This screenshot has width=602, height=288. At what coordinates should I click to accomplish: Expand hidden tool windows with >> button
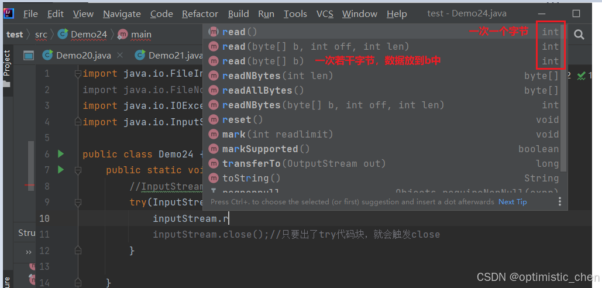[x=29, y=252]
